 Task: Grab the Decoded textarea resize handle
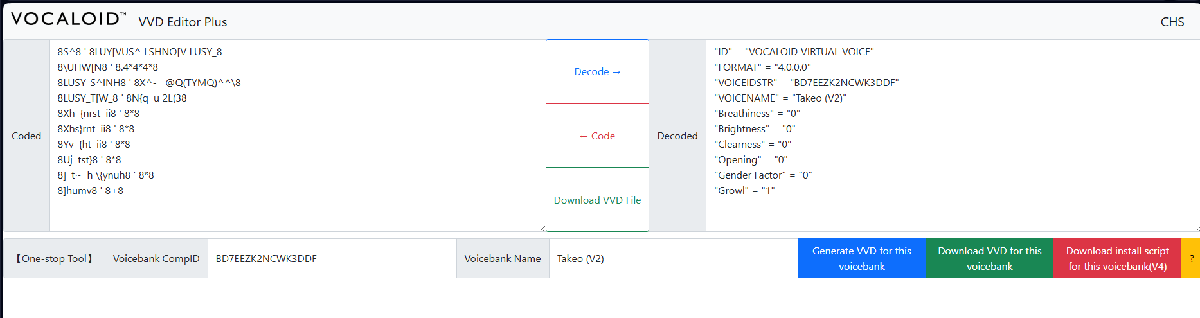coord(1196,228)
